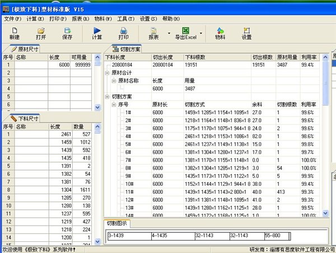Screen dimensions: 336x253
Task: Open the 报表 dropdown arrow
Action: click(x=169, y=33)
